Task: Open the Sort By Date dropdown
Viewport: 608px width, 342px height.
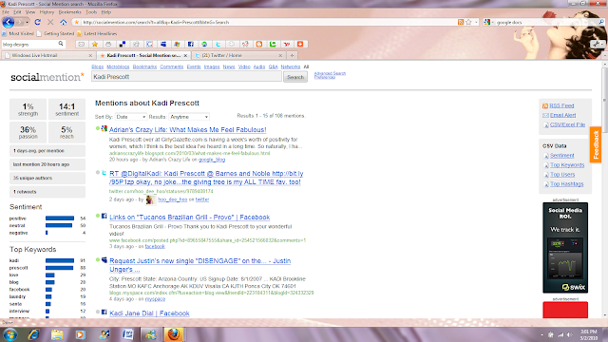Action: [x=131, y=117]
